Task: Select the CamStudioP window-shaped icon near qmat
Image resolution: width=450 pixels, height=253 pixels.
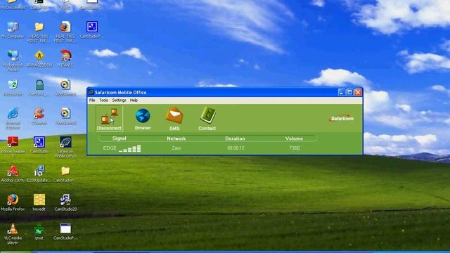Action: tap(65, 232)
